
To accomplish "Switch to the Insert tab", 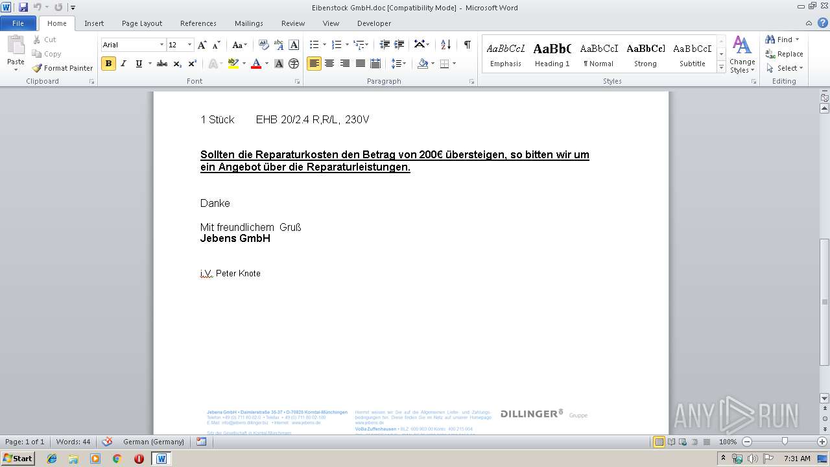I will tap(94, 23).
